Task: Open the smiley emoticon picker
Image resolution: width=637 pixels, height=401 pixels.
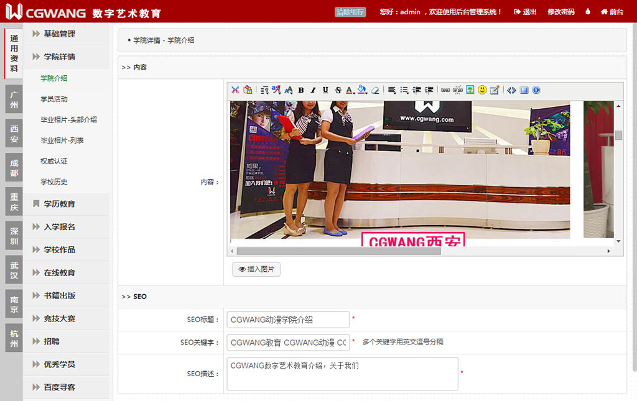Action: tap(482, 90)
